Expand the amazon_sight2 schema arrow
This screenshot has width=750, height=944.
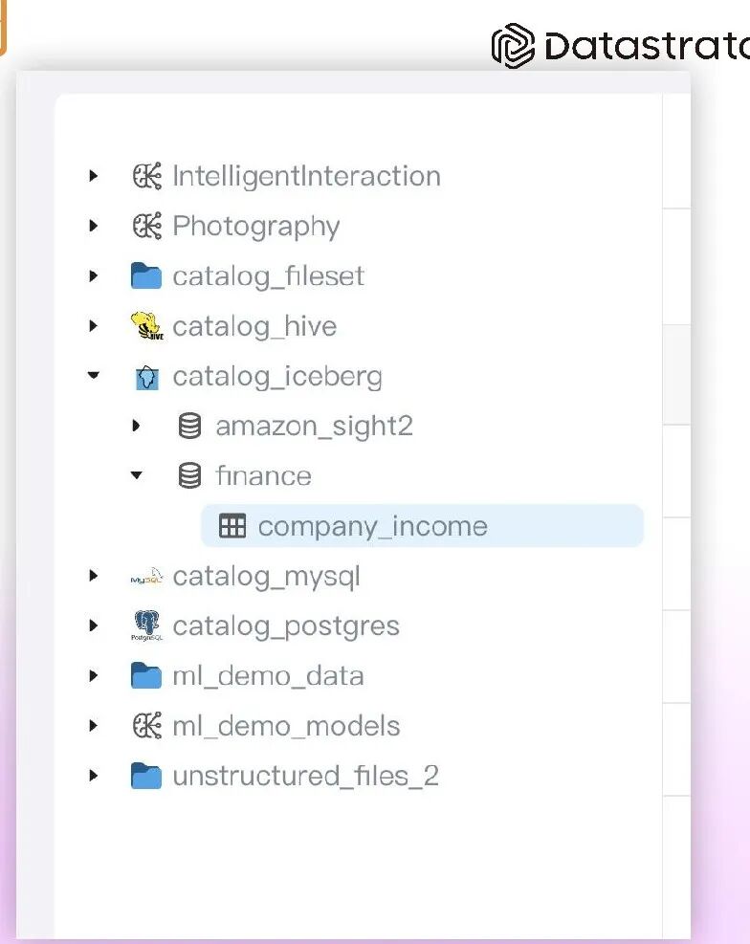(137, 426)
